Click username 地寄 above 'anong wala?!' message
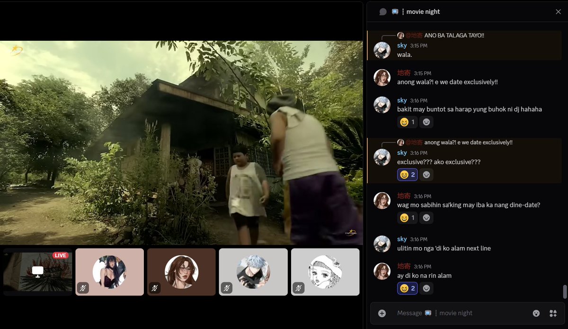Viewport: 568px width, 329px height. point(404,73)
